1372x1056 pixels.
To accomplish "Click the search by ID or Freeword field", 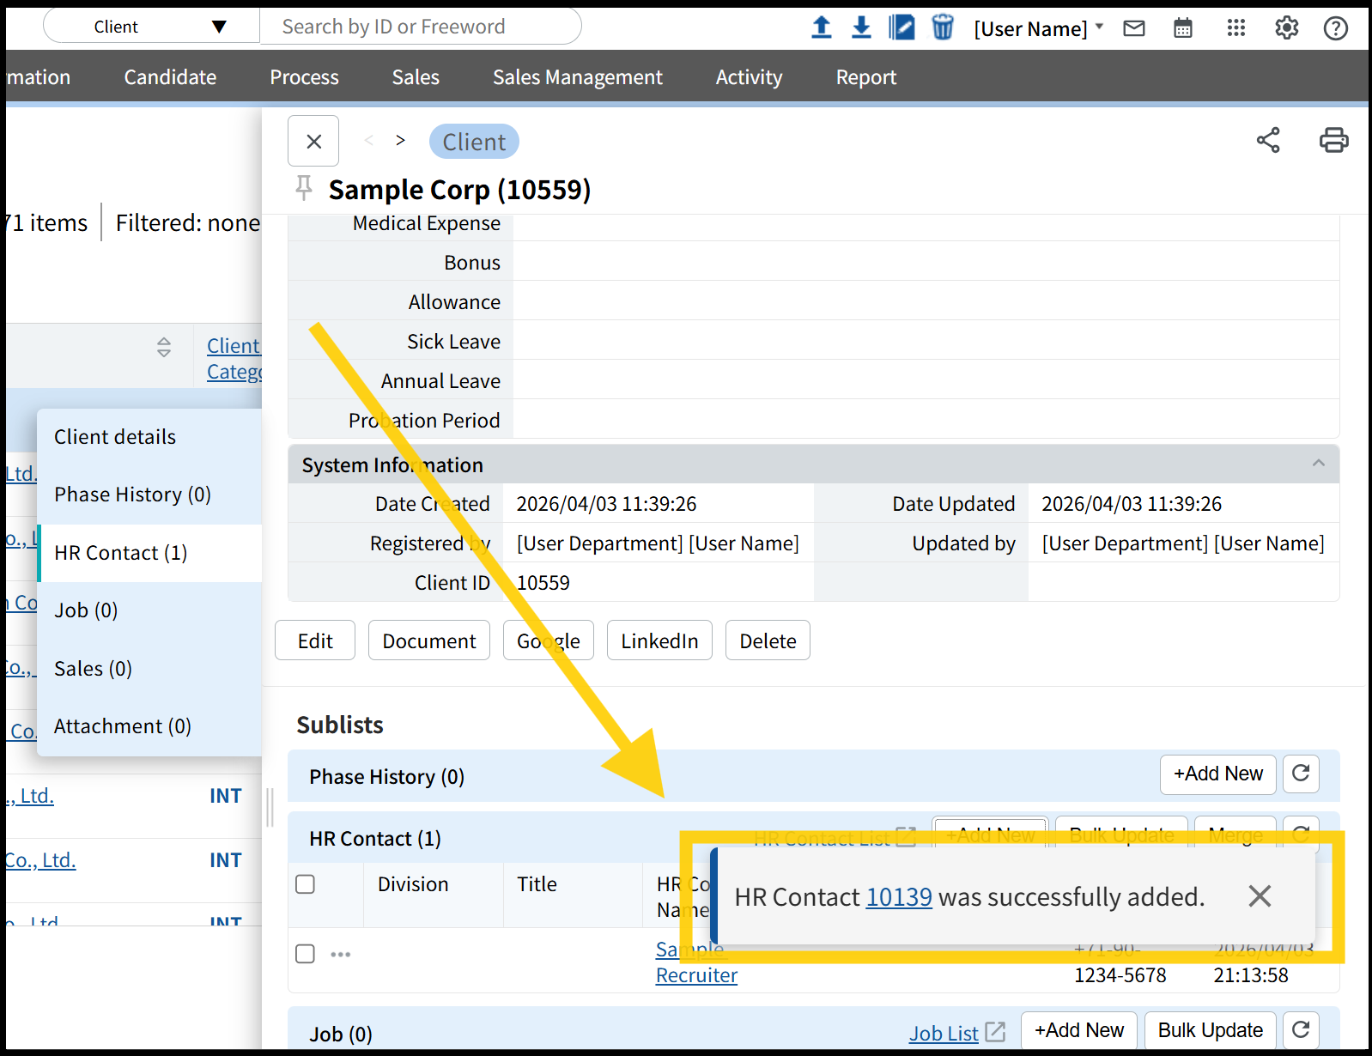I will [421, 27].
